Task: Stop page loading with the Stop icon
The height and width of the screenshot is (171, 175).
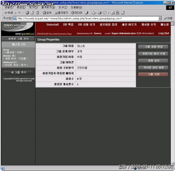Action: click(x=27, y=13)
